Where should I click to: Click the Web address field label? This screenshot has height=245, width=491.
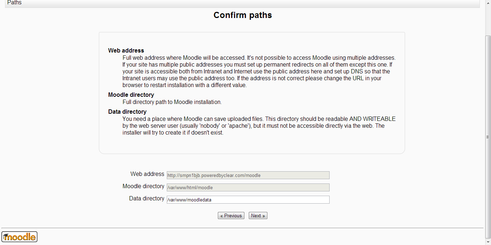click(x=147, y=174)
